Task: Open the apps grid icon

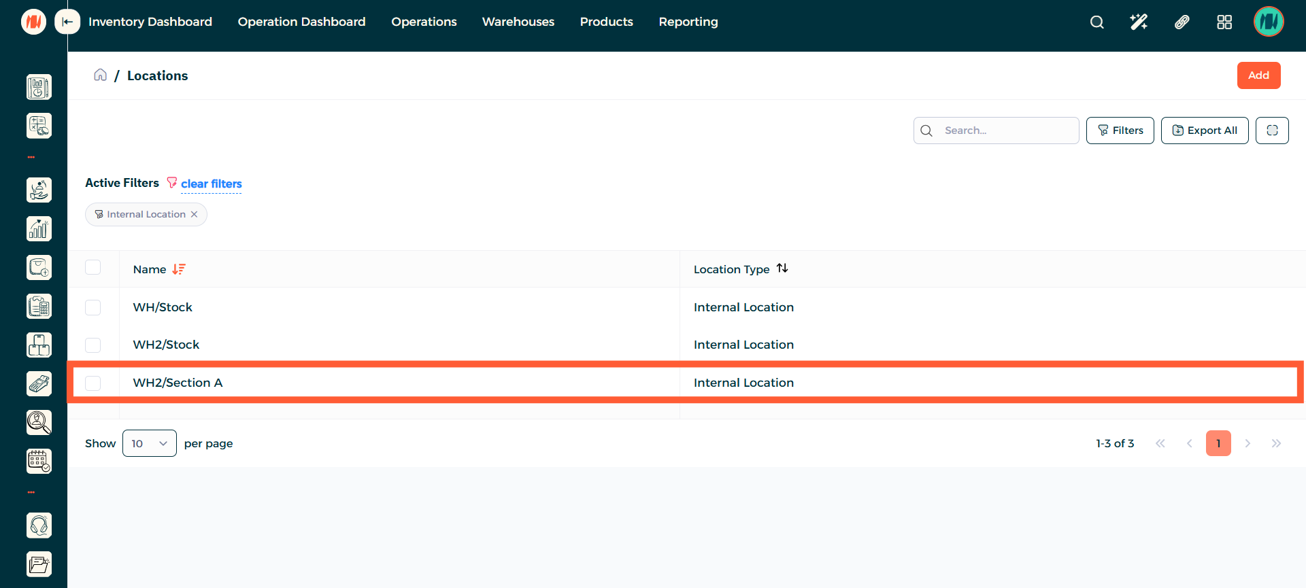Action: tap(1224, 22)
